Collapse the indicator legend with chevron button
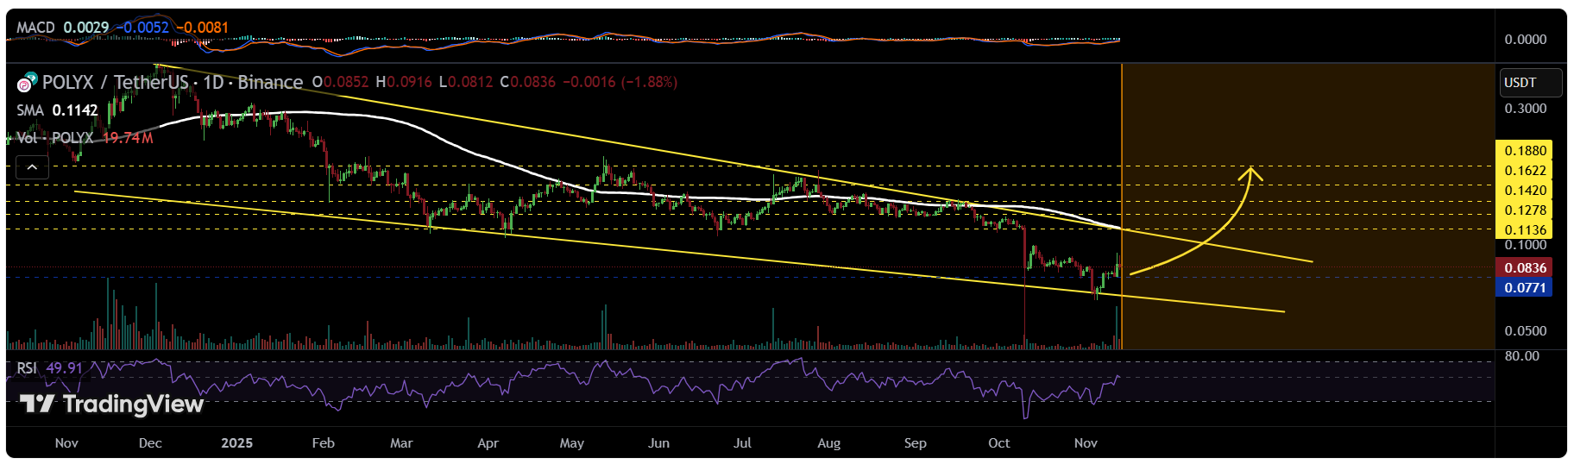This screenshot has width=1574, height=464. click(x=32, y=167)
